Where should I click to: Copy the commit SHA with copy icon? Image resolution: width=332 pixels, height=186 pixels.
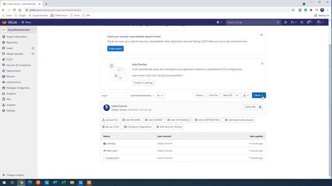(260, 107)
